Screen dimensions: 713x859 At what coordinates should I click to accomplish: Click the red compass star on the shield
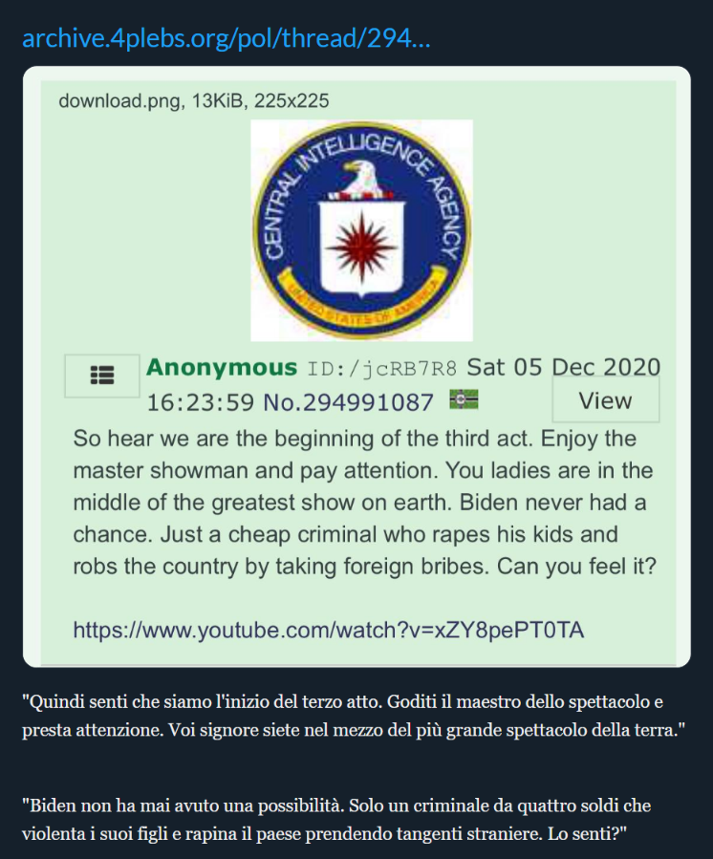point(361,245)
